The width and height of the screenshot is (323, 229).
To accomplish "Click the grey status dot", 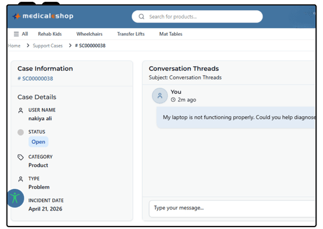I will (x=20, y=132).
